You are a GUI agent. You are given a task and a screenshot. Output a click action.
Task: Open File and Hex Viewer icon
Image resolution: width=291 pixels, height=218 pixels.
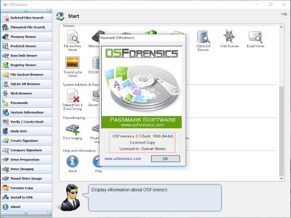tap(72, 40)
